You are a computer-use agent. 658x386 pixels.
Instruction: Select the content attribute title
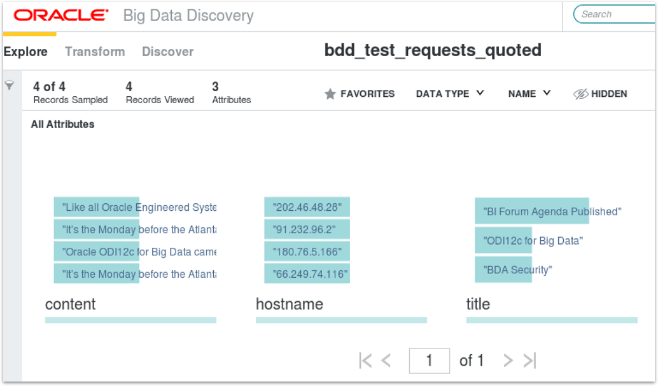pos(71,304)
